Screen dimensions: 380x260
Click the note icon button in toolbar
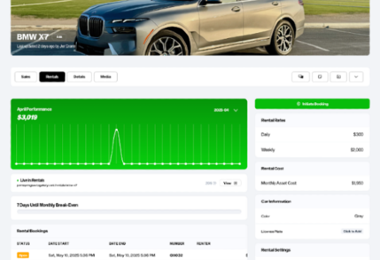320,77
